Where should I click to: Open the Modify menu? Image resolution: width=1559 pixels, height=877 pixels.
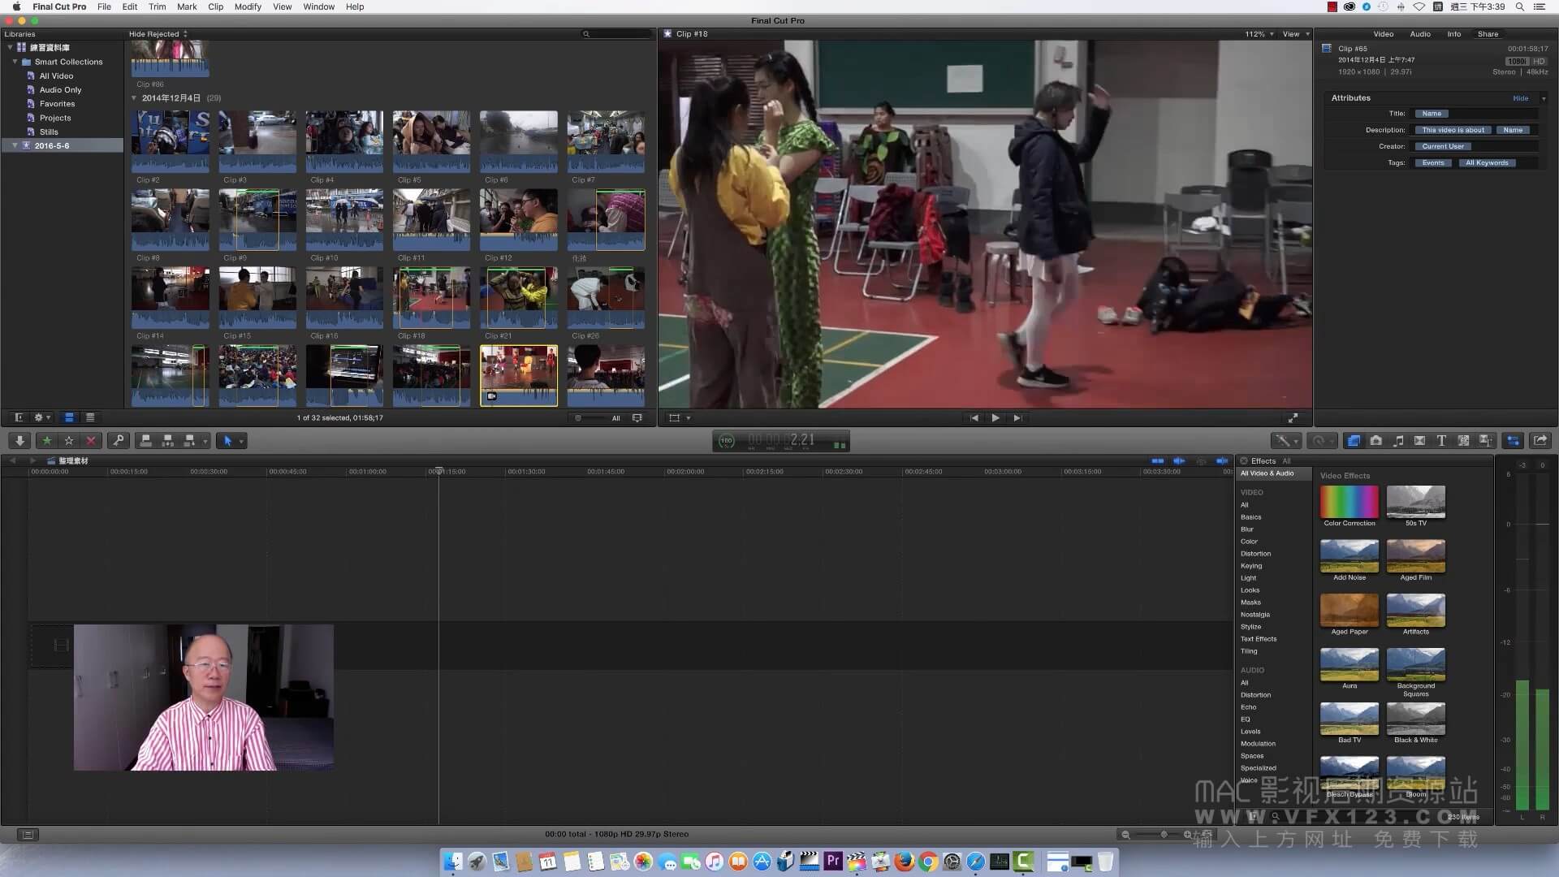point(248,6)
